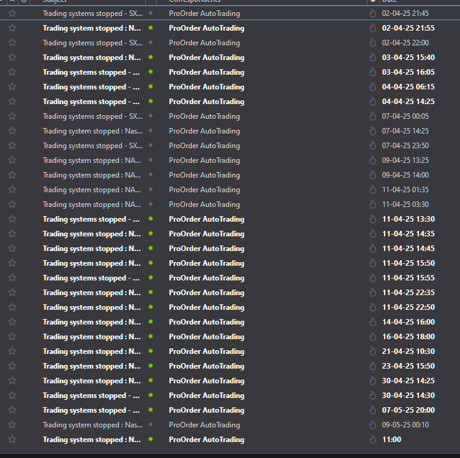This screenshot has height=458, width=460.
Task: Star the message dated 16-04-25 18:00
Action: coord(12,336)
